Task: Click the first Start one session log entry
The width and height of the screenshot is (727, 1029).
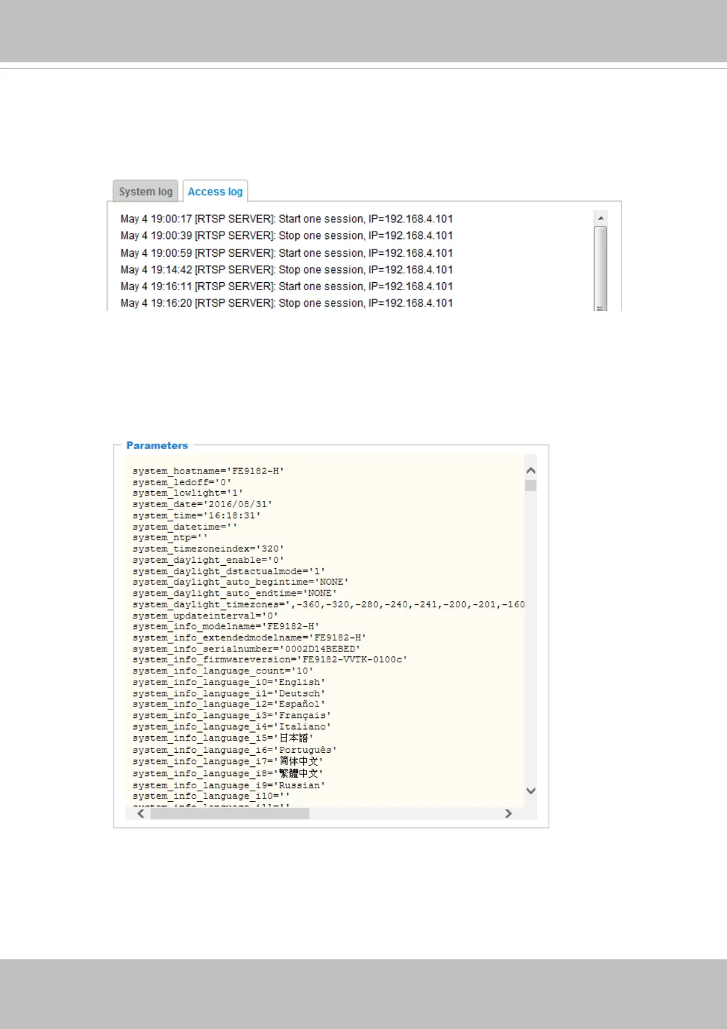Action: point(286,219)
